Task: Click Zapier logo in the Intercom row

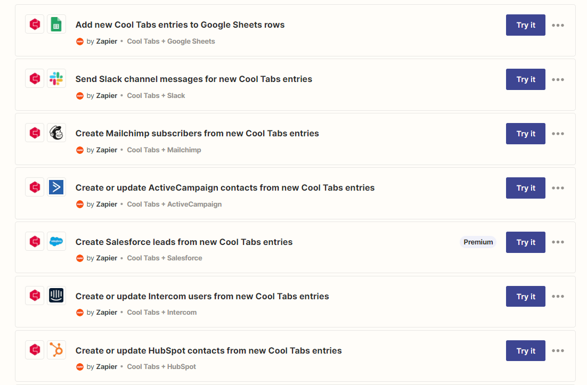Action: point(80,313)
